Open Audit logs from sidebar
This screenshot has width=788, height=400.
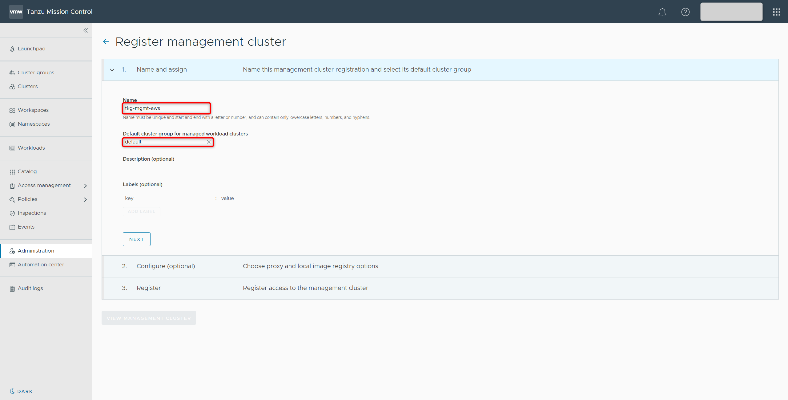30,288
